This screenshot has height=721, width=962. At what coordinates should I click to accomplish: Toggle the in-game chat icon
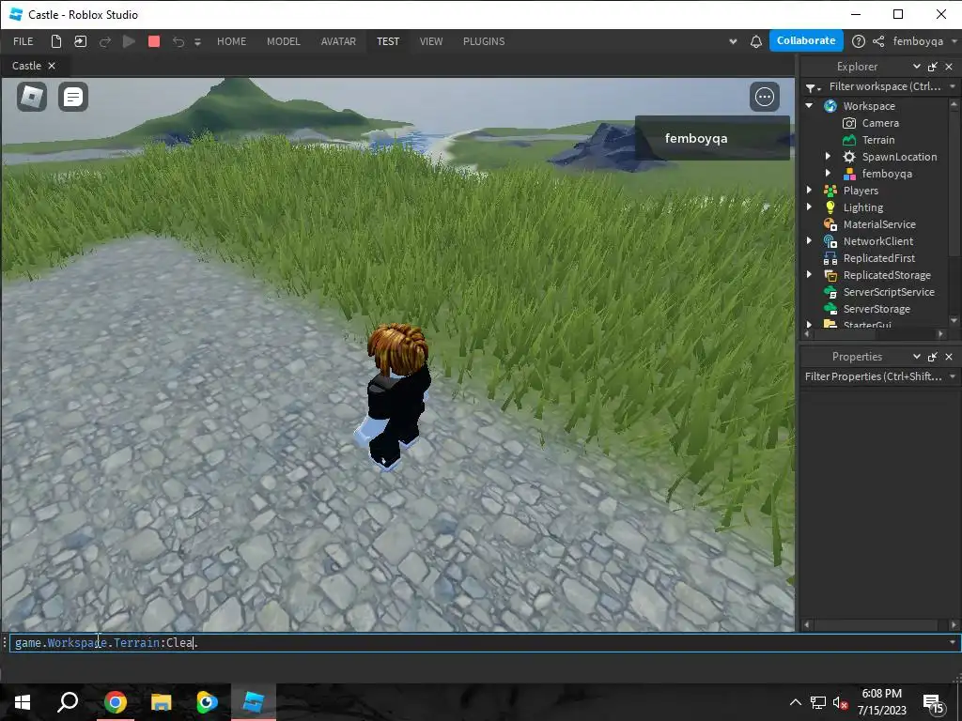click(x=73, y=97)
